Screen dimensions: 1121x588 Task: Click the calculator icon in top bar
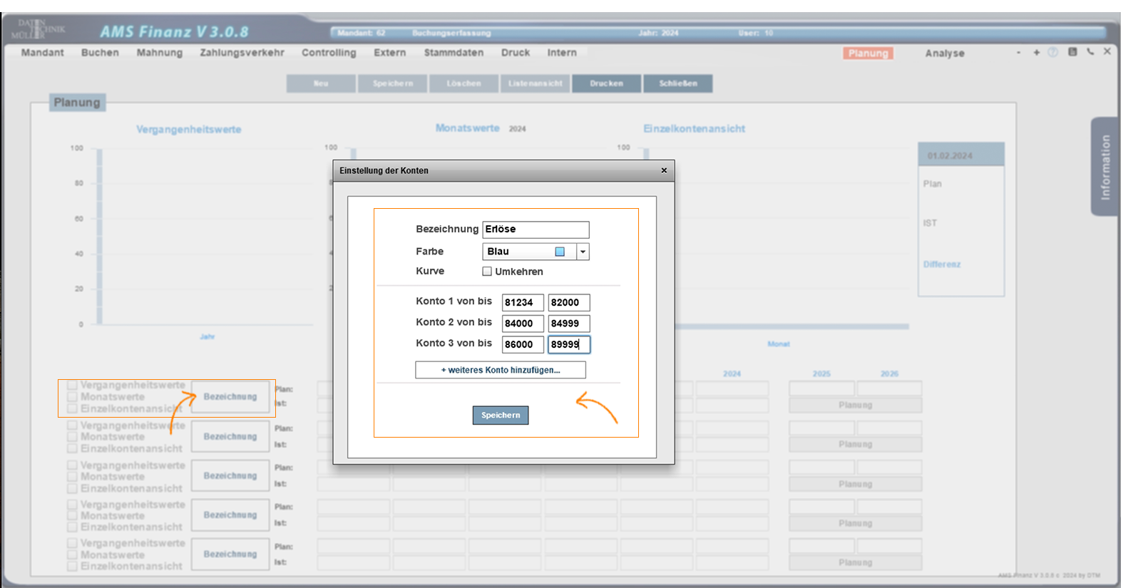1072,52
